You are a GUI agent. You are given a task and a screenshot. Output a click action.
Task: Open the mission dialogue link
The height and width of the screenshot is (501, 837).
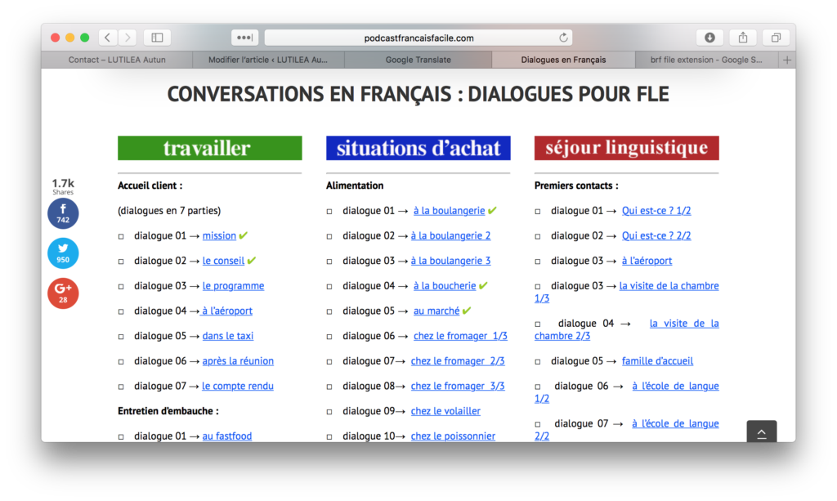219,235
